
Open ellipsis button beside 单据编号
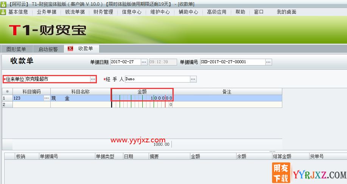tap(268, 62)
